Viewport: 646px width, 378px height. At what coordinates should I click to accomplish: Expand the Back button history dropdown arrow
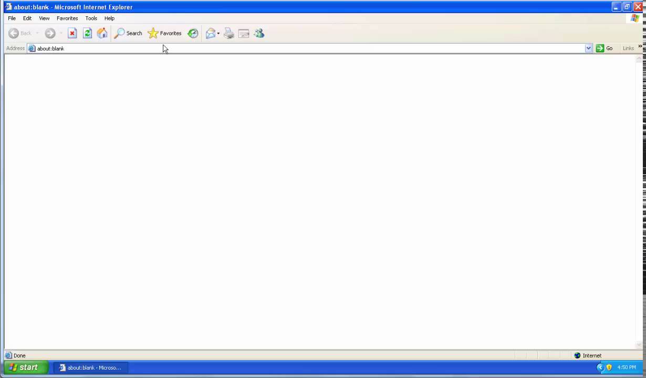point(37,33)
